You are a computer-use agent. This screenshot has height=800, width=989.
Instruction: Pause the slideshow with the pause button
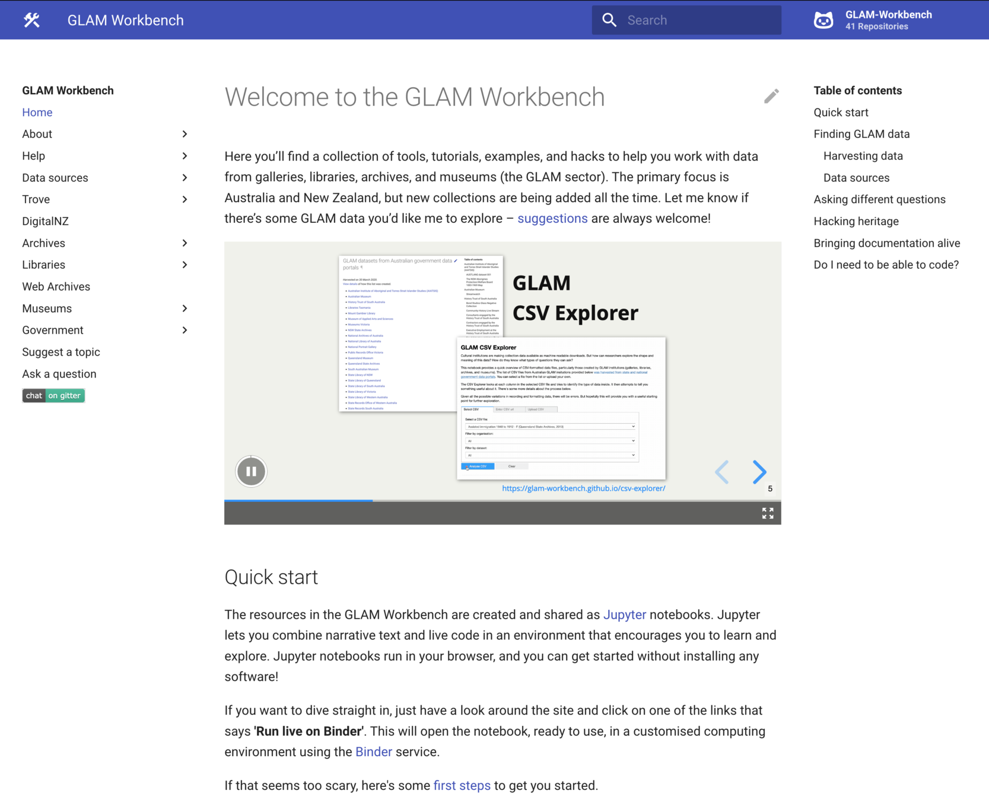tap(251, 472)
